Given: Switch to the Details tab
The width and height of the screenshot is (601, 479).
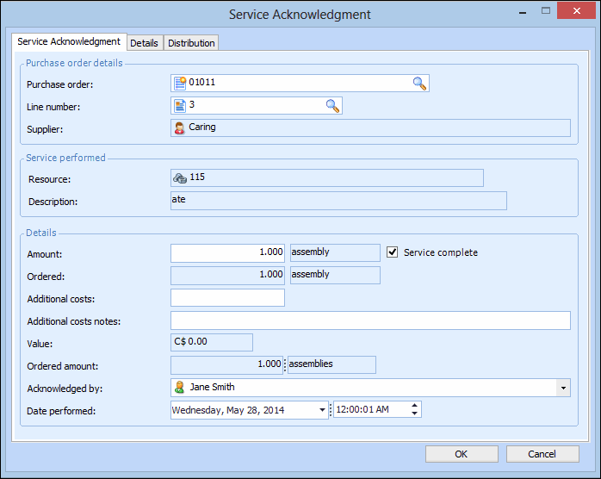Looking at the screenshot, I should point(144,43).
